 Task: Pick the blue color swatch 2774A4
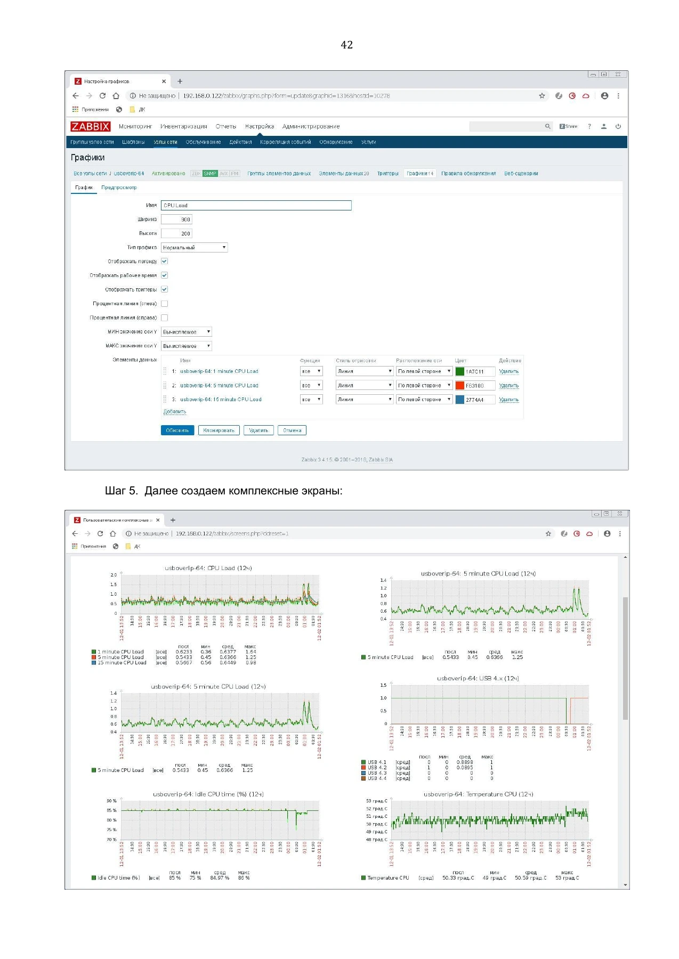tap(460, 399)
